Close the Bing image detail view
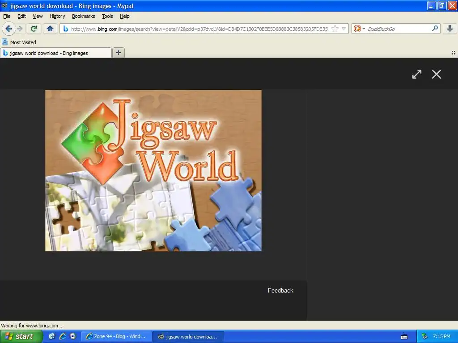The width and height of the screenshot is (458, 343). click(x=437, y=74)
